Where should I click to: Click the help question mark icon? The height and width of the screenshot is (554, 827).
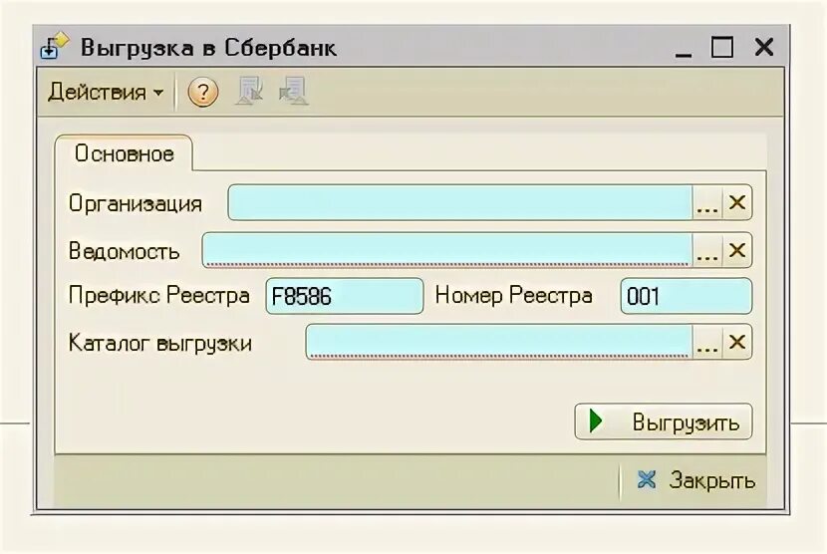pyautogui.click(x=203, y=93)
